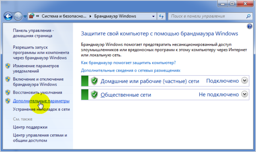Open 'Устранение неполадок в сети'
Image resolution: width=256 pixels, height=152 pixels.
[41, 109]
